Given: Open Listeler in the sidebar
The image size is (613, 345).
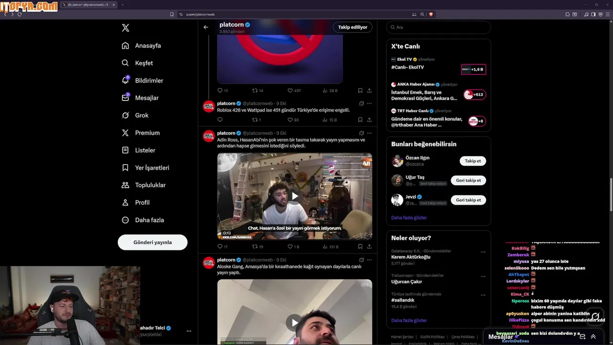Looking at the screenshot, I should pyautogui.click(x=138, y=150).
